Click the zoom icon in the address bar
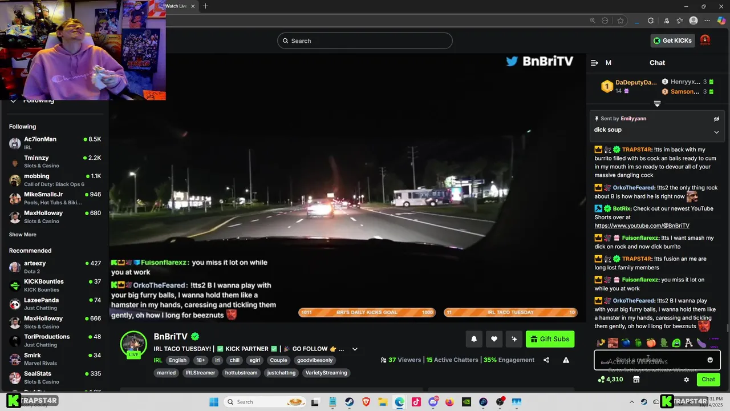 click(x=593, y=21)
